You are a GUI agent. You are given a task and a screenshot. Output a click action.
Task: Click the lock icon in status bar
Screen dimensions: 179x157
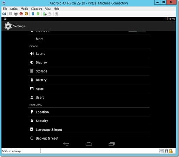click(x=170, y=151)
